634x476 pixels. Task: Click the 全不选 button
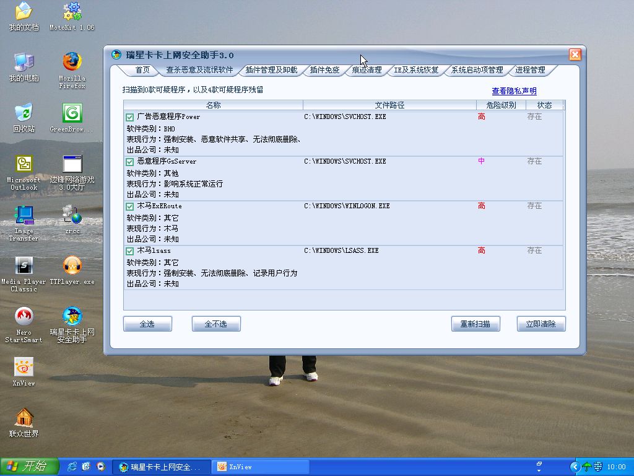pyautogui.click(x=216, y=324)
